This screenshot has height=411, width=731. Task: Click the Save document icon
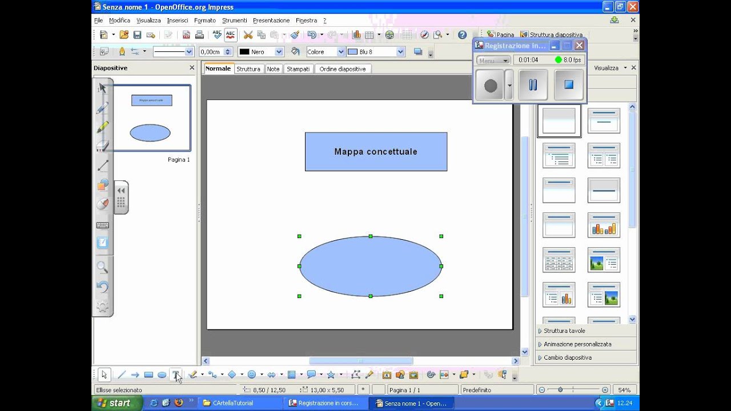(x=137, y=35)
